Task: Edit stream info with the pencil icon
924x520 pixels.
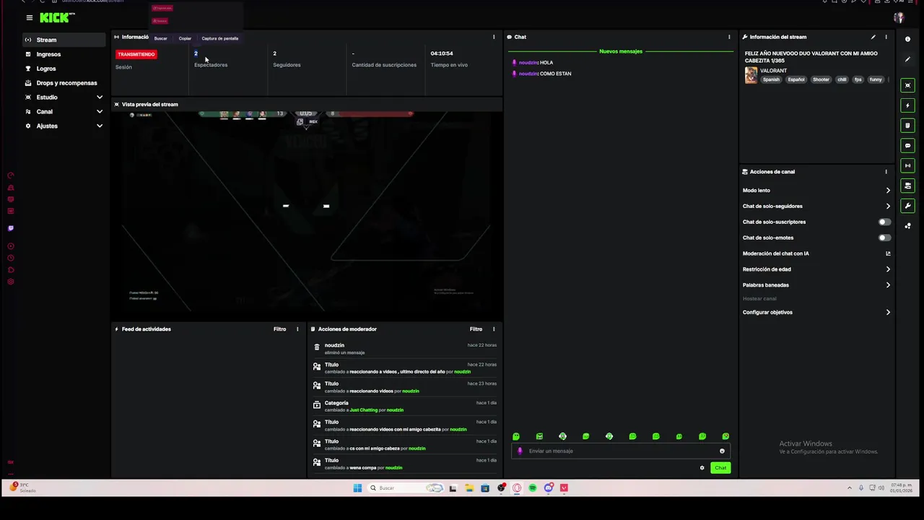Action: [x=873, y=37]
